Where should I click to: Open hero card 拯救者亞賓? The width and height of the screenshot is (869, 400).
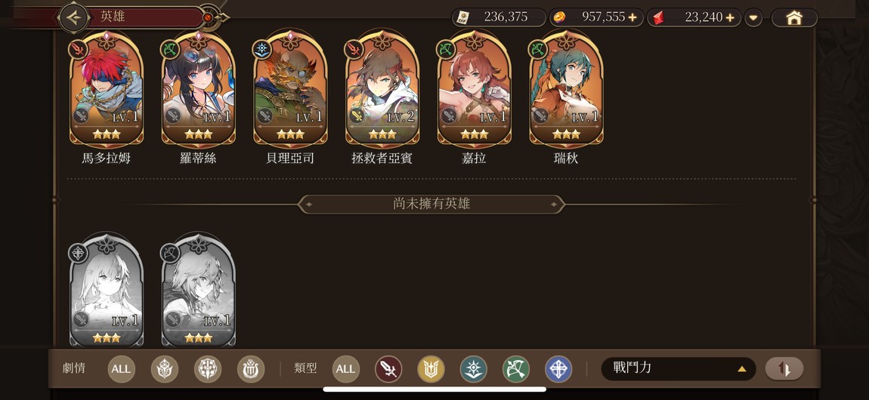[x=382, y=88]
